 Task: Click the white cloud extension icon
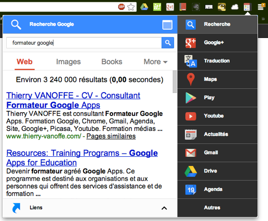[234, 7]
